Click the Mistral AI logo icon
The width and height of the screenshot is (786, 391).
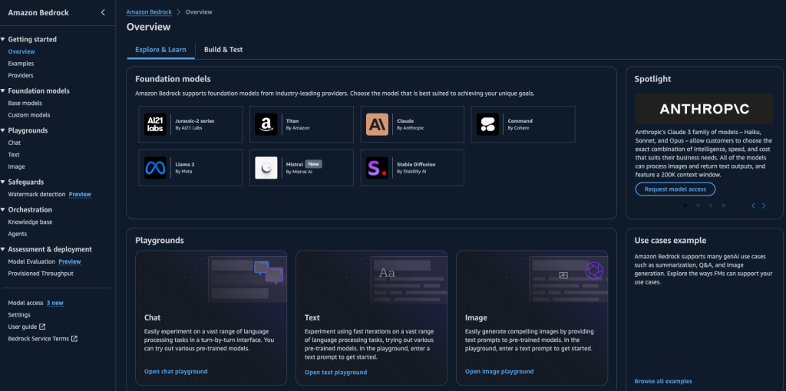(x=266, y=168)
